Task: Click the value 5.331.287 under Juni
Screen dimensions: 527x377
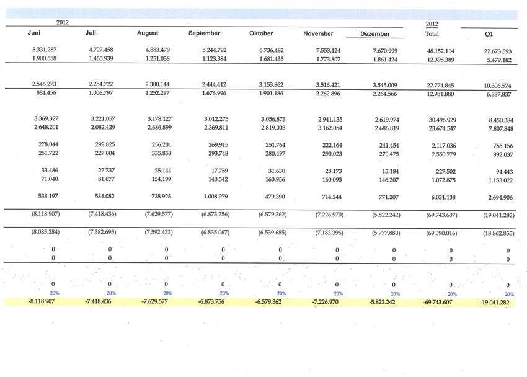Action: click(x=45, y=50)
